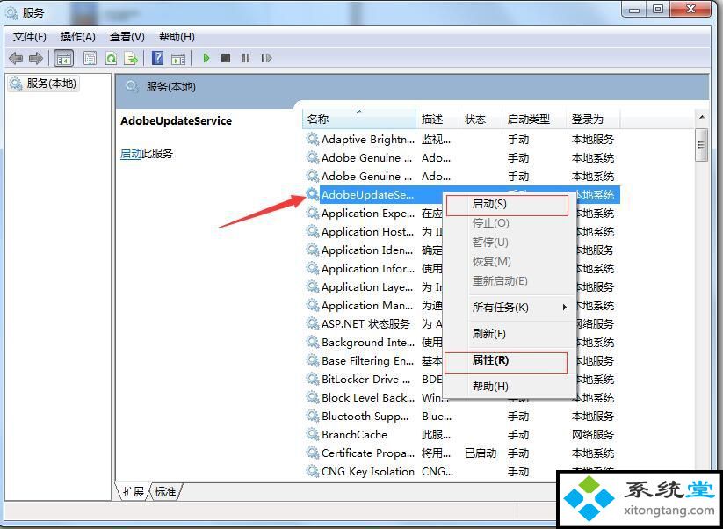Sort by the 名称 column header

(359, 119)
